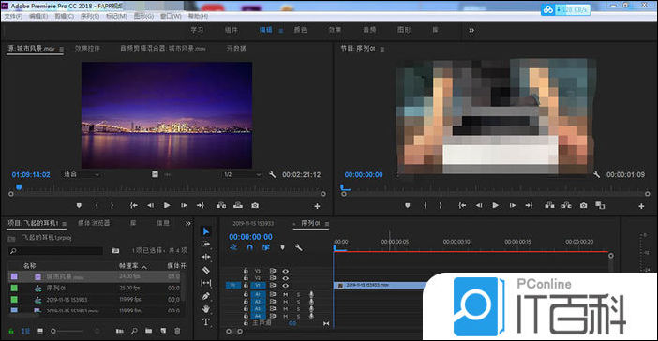Click the project panel search field
This screenshot has width=658, height=341.
[56, 251]
